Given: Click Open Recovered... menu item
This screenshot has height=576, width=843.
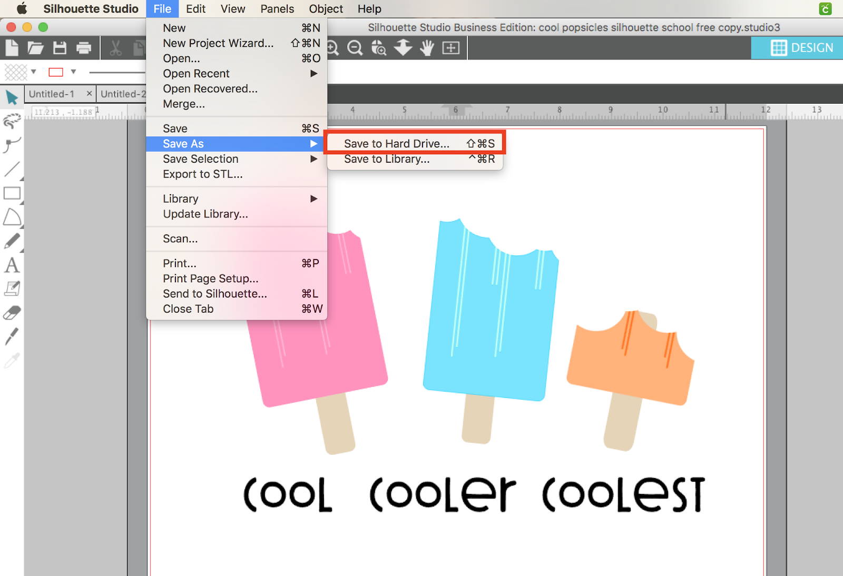Looking at the screenshot, I should [x=237, y=89].
